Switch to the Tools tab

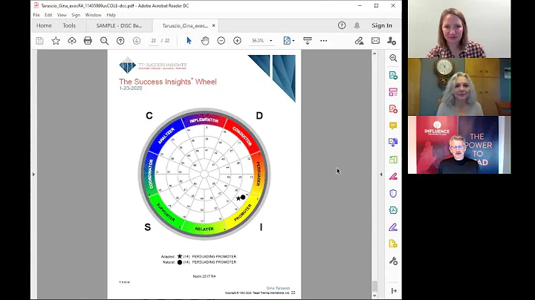click(x=69, y=25)
